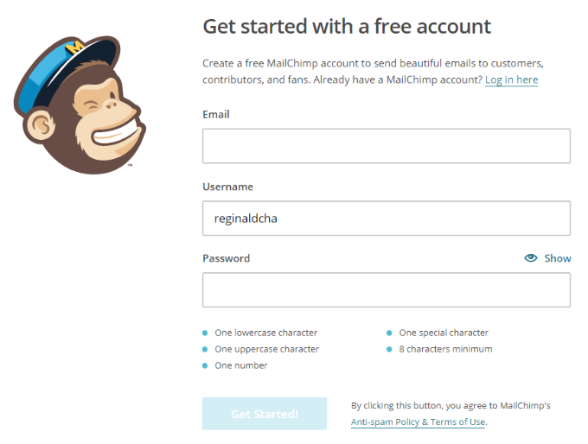Click the MailChimp Freddie monkey logo
588x444 pixels.
pyautogui.click(x=80, y=105)
